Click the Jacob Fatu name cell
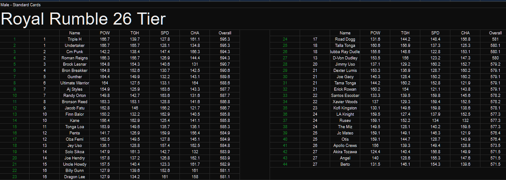 pyautogui.click(x=74, y=108)
